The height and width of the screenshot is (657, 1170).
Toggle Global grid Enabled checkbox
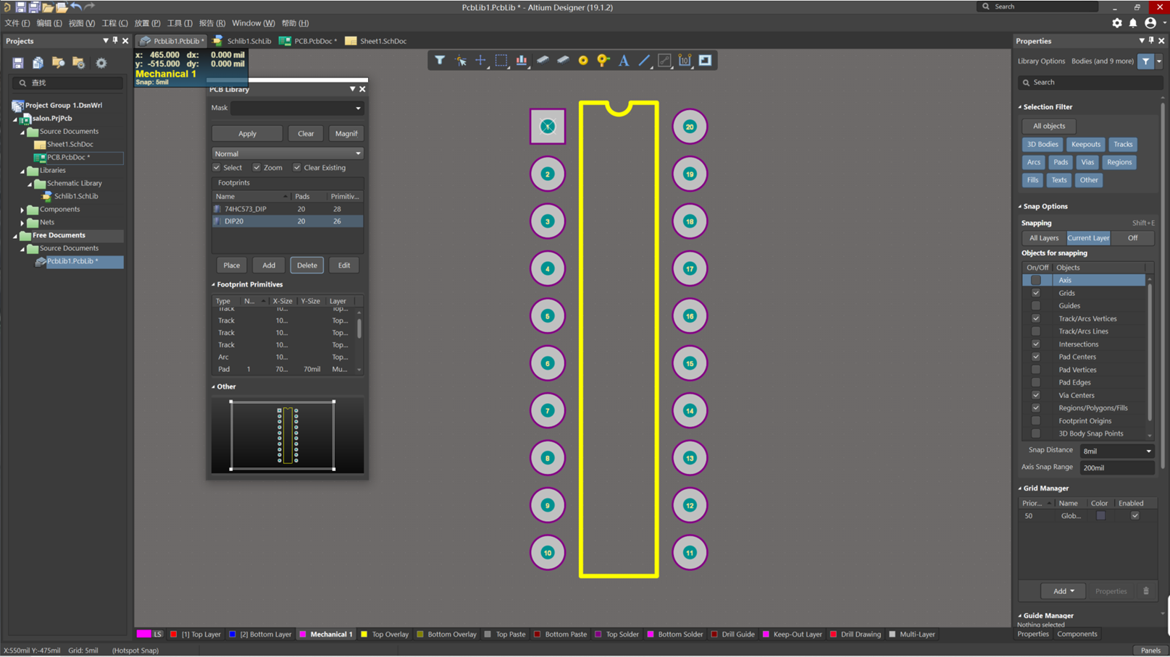coord(1135,516)
